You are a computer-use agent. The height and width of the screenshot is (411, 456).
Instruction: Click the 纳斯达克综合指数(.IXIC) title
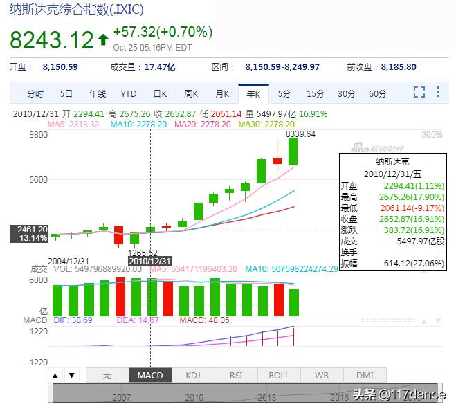77,9
